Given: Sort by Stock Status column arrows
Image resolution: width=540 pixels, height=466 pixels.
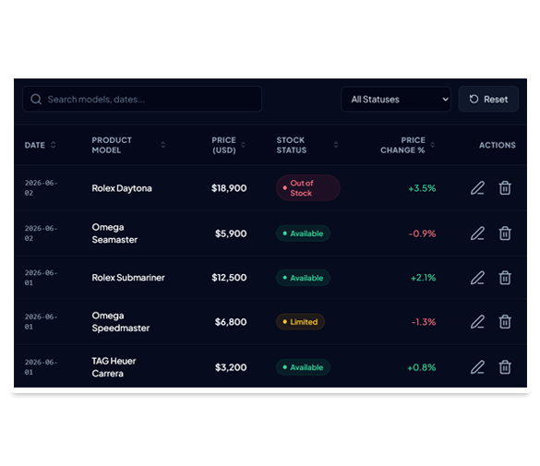Looking at the screenshot, I should (x=336, y=145).
